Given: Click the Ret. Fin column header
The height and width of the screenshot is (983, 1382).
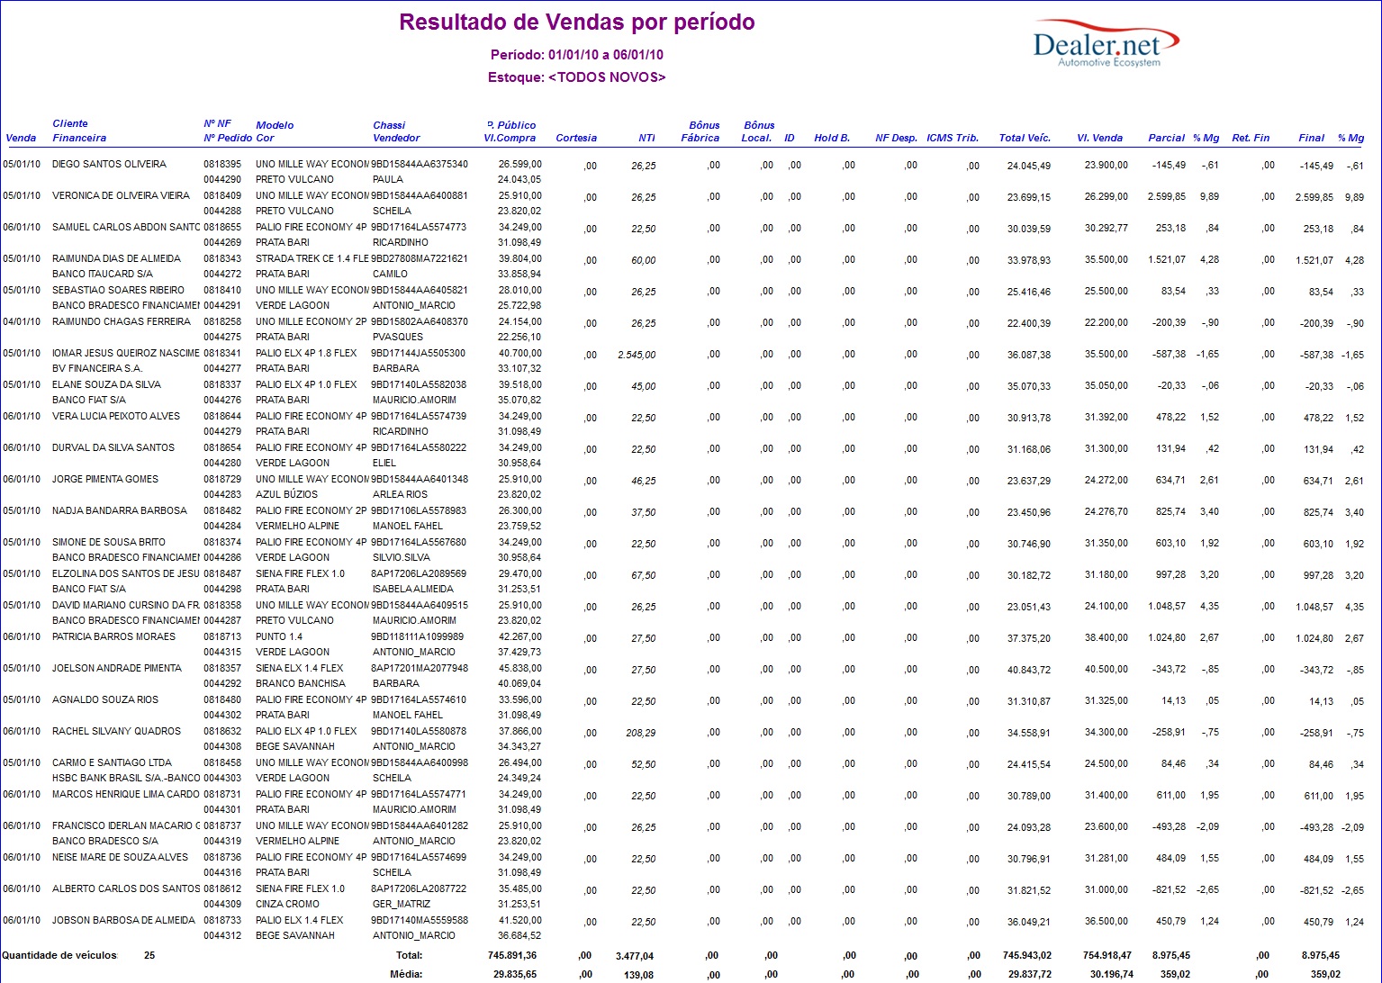Looking at the screenshot, I should (x=1251, y=139).
